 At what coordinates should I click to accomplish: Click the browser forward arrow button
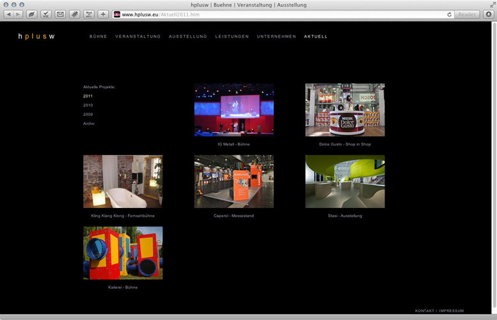click(18, 14)
